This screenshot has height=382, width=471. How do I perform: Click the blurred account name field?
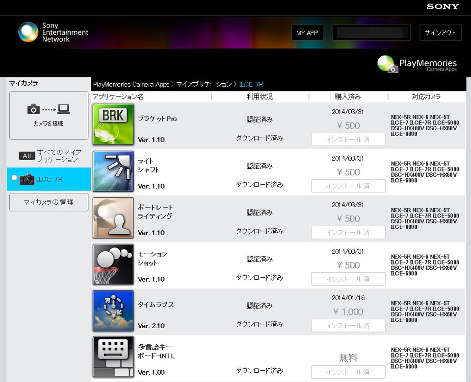coord(371,33)
